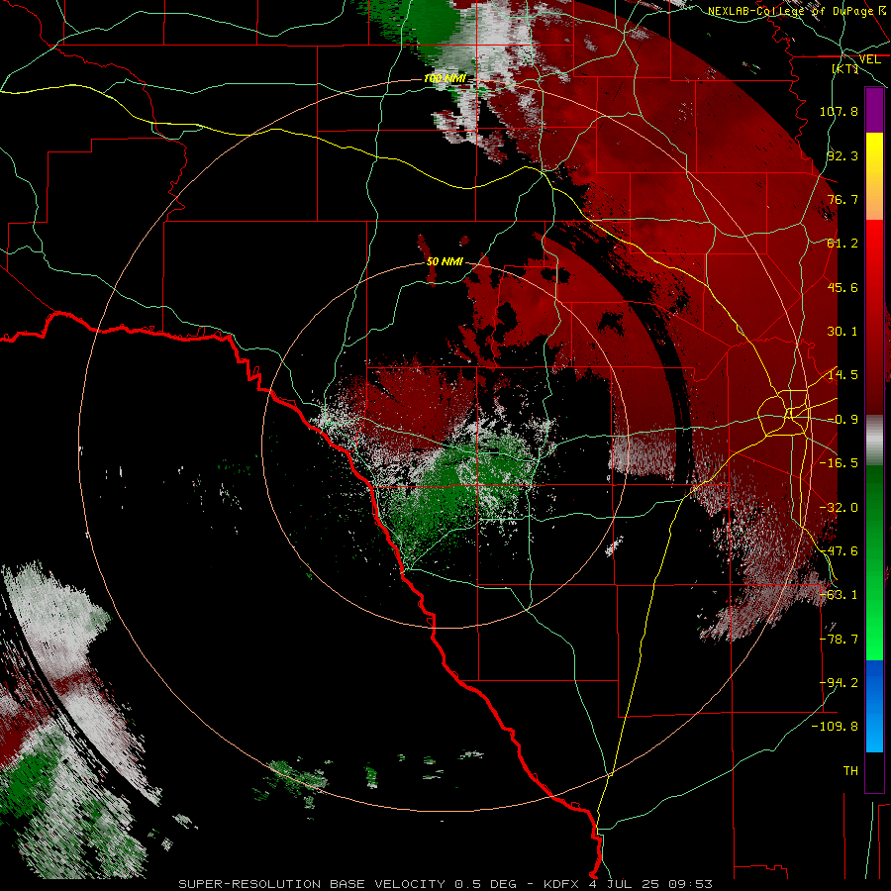The height and width of the screenshot is (891, 891).
Task: Click the 92.3 velocity scale value
Action: tap(842, 155)
